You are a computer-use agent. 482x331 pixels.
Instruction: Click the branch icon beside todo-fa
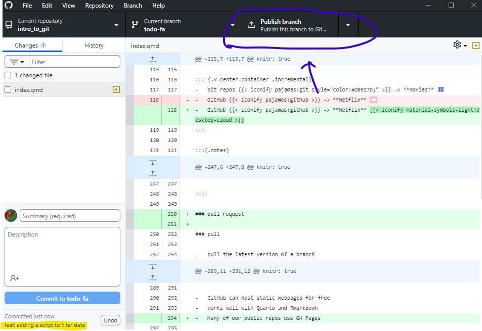135,24
